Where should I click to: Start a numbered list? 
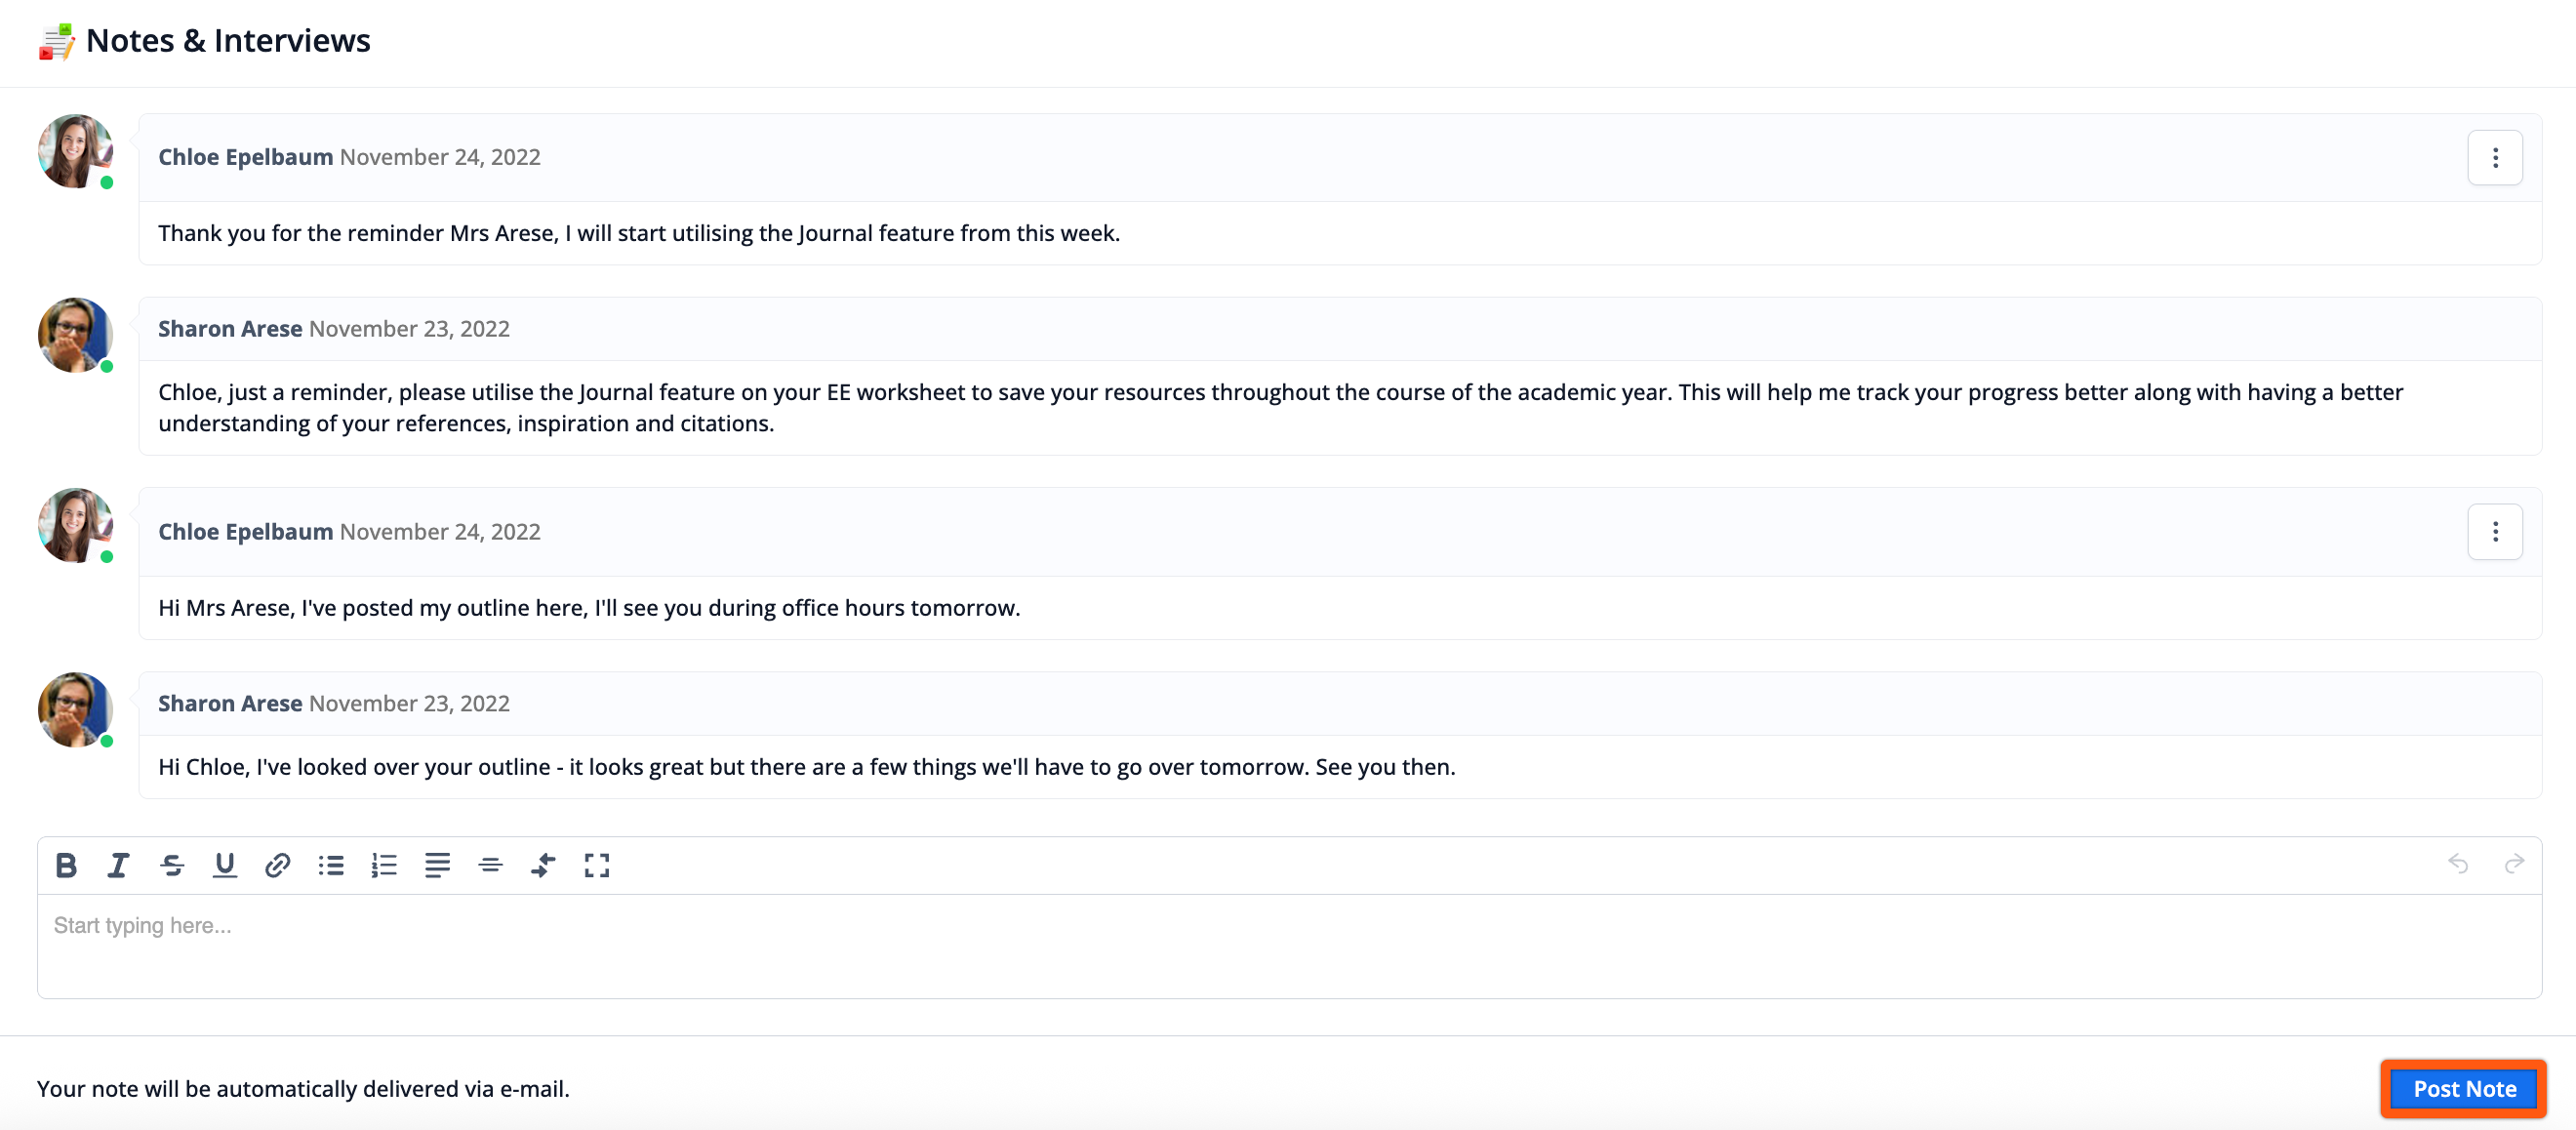(x=384, y=865)
